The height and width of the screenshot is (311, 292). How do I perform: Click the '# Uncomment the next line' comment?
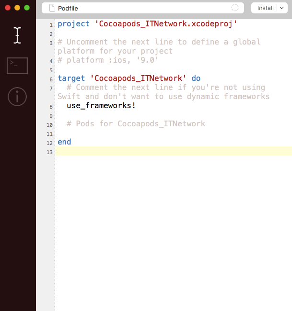159,46
